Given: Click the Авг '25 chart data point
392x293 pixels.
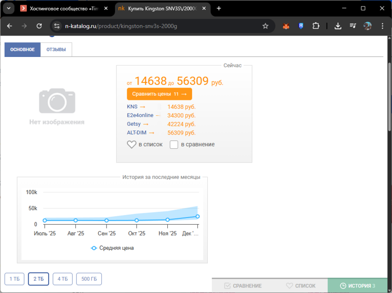Looking at the screenshot, I should (x=76, y=220).
